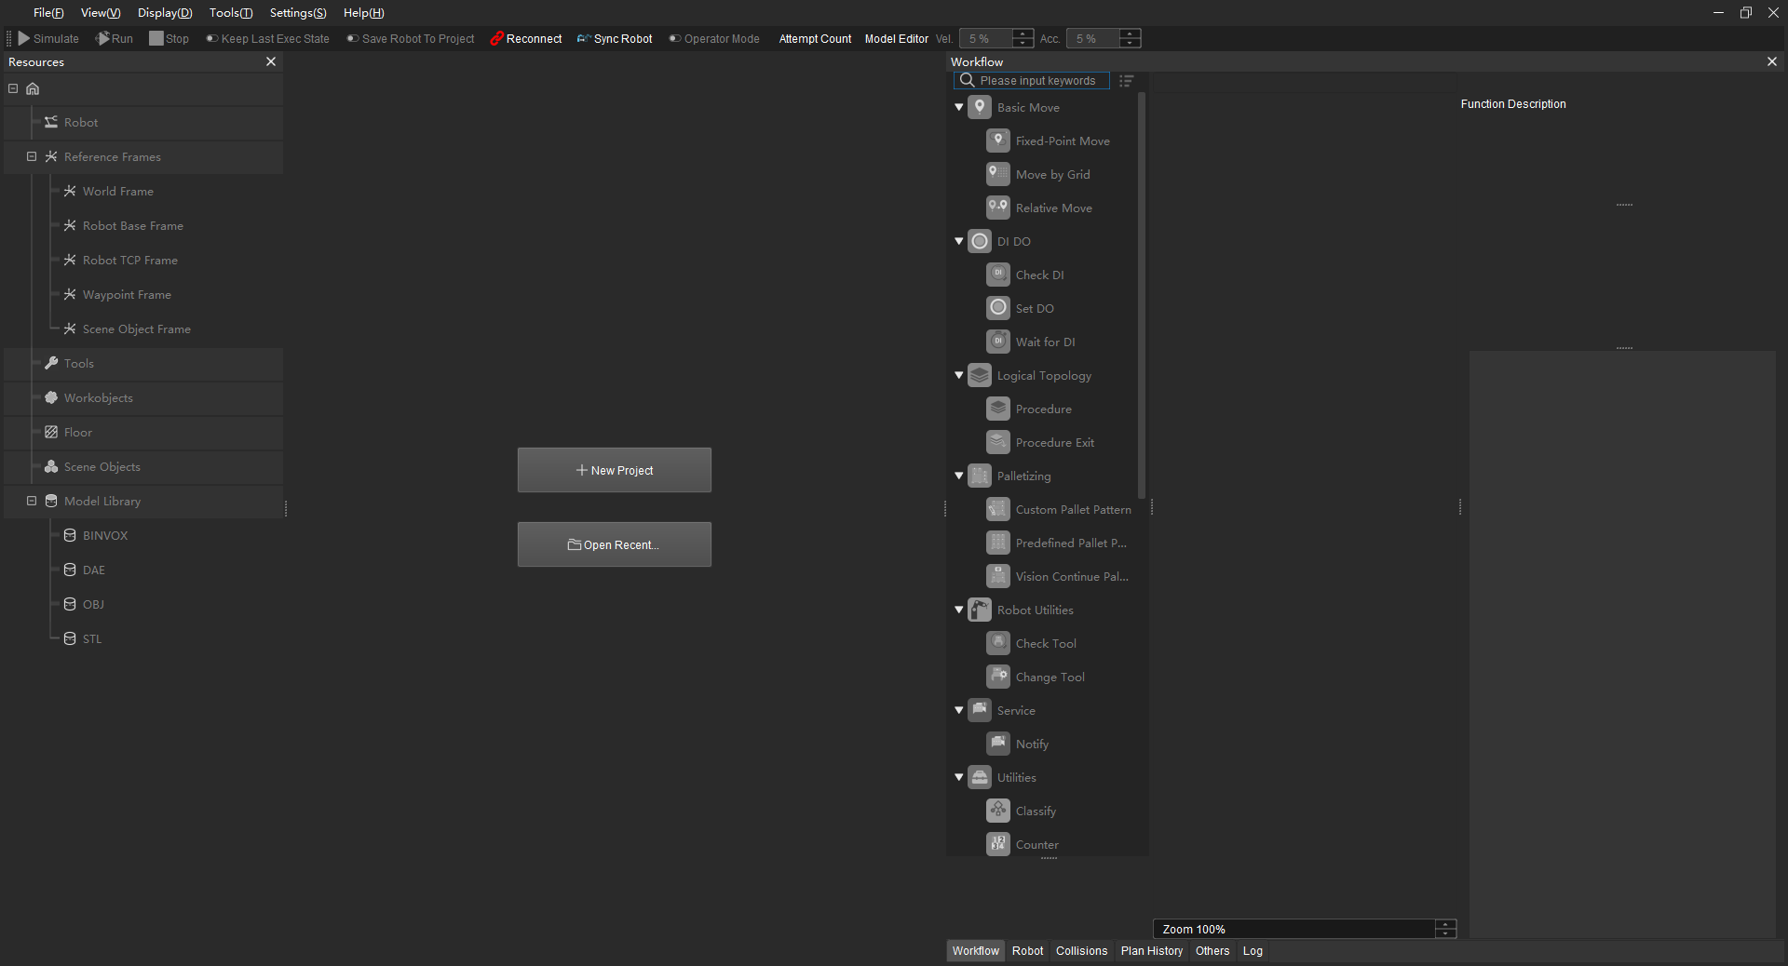Collapse the Palletizing category
This screenshot has height=966, width=1788.
pyautogui.click(x=959, y=476)
